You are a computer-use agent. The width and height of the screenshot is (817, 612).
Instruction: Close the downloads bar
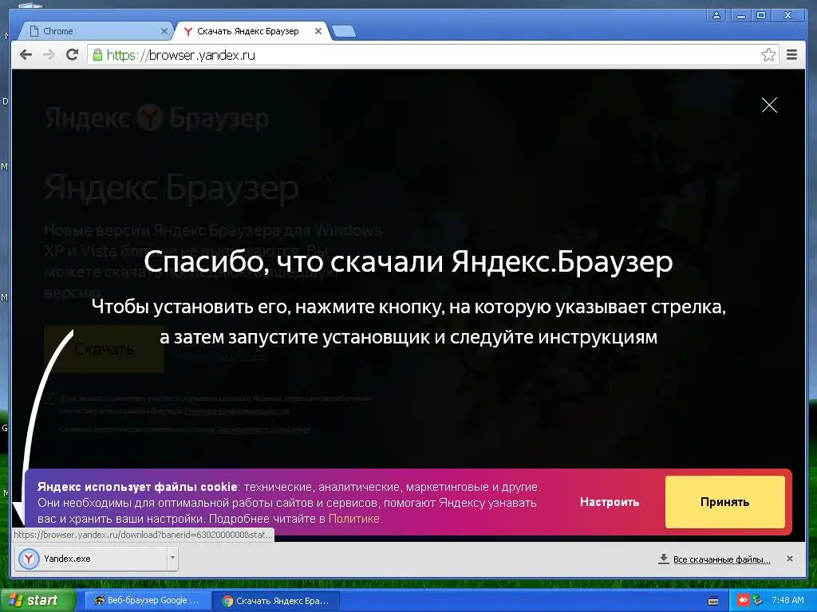coord(790,559)
